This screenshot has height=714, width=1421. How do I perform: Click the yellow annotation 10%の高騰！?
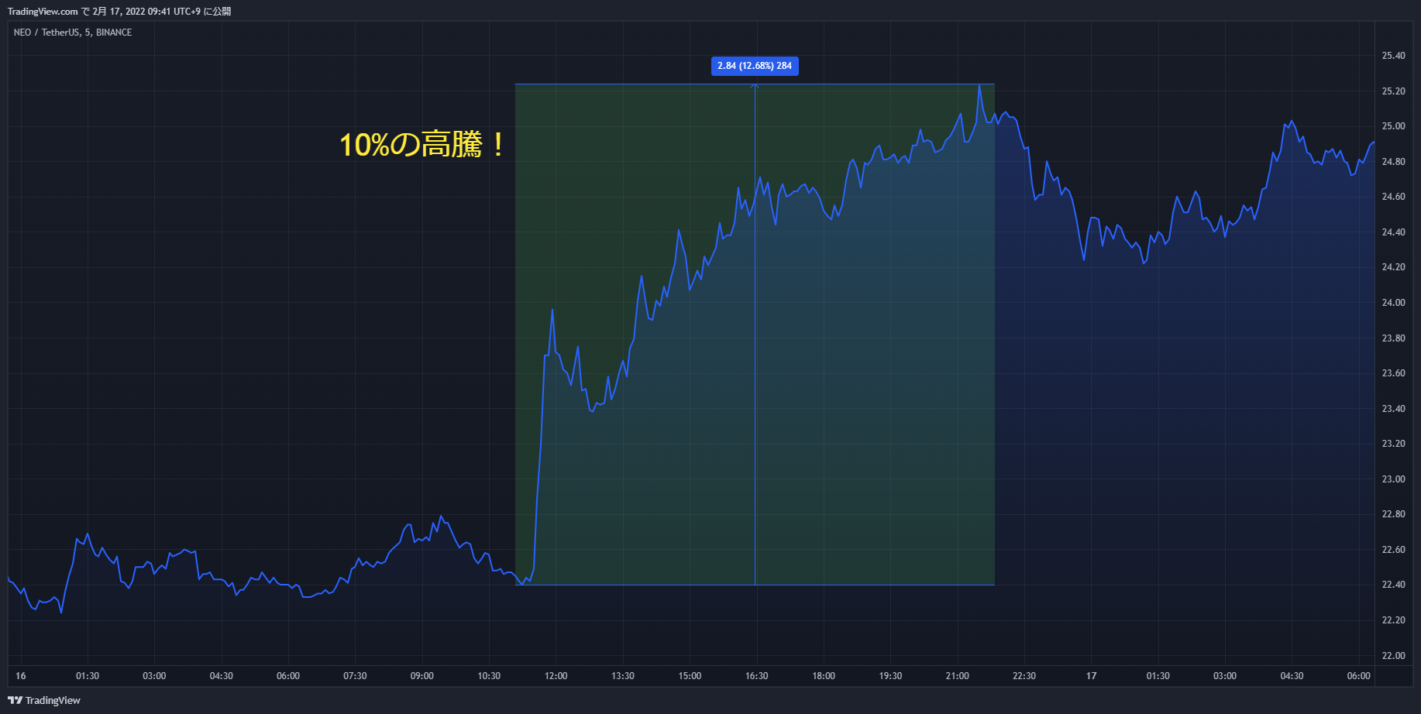pyautogui.click(x=423, y=145)
